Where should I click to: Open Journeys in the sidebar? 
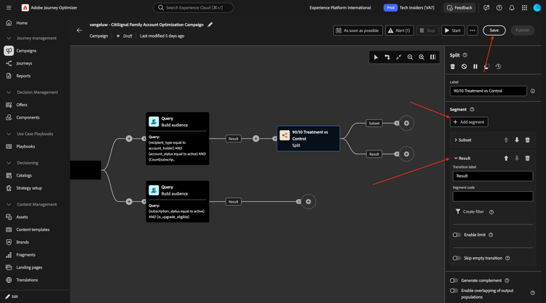pos(24,63)
